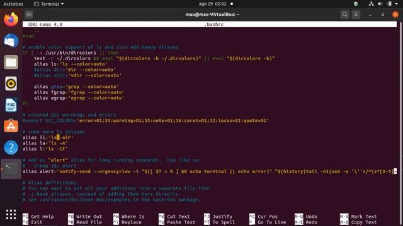Open Rhythmbox music player icon
Screen dimensions: 403x226
click(11, 83)
